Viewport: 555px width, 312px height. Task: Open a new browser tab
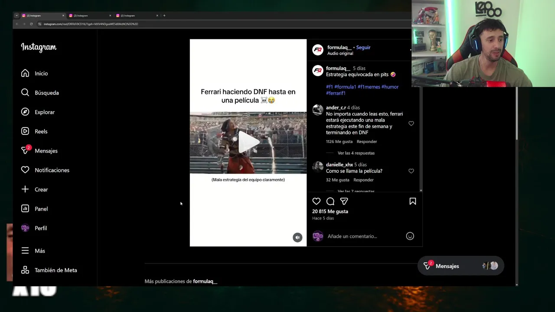pyautogui.click(x=164, y=16)
